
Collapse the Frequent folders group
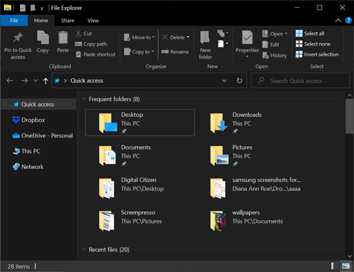click(x=84, y=99)
